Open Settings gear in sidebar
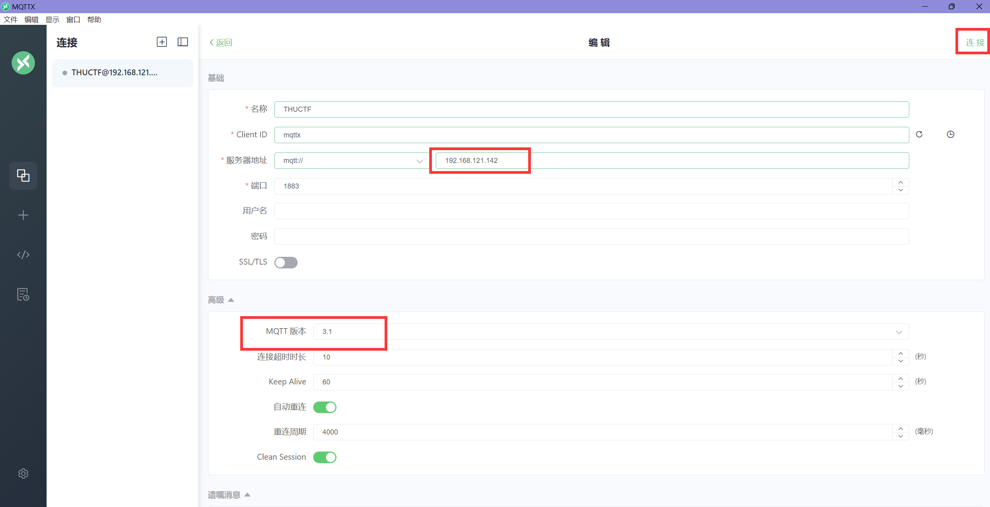The width and height of the screenshot is (990, 507). pyautogui.click(x=23, y=474)
